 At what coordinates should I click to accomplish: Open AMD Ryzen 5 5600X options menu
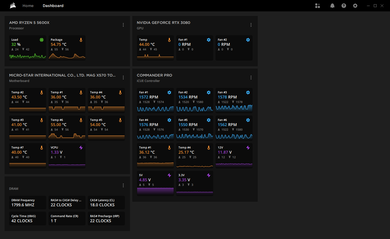(123, 25)
